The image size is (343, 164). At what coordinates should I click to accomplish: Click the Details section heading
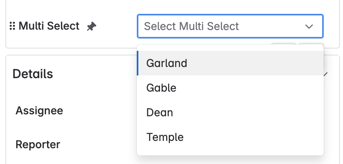[33, 74]
